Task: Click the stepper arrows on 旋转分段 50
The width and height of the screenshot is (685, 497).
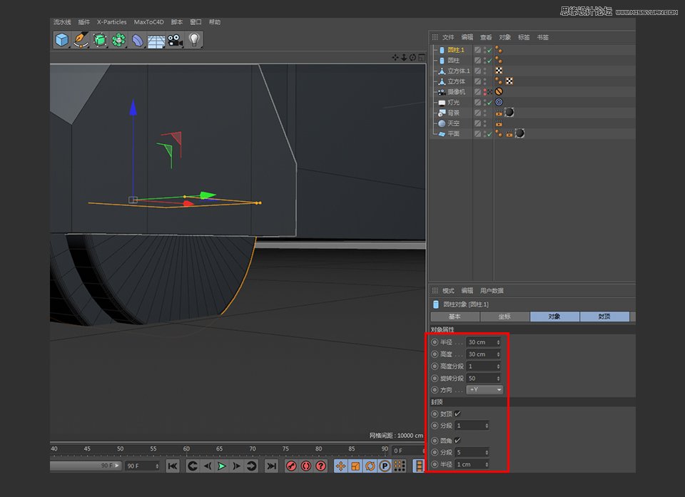Action: [x=497, y=378]
